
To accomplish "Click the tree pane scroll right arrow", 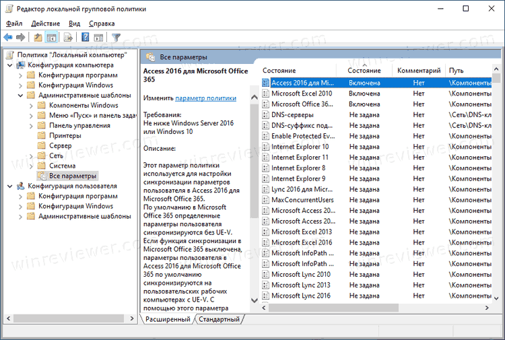I will click(x=132, y=318).
